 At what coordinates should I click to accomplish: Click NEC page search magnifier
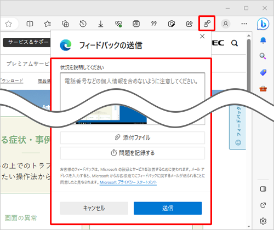click(235, 43)
